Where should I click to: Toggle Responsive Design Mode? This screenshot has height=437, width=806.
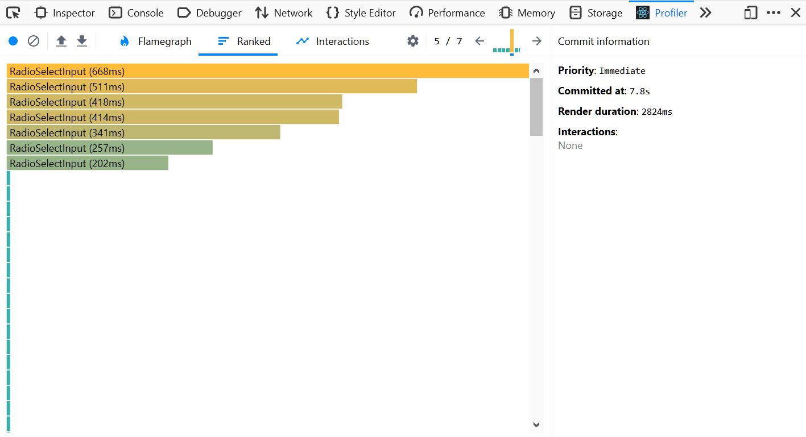750,12
